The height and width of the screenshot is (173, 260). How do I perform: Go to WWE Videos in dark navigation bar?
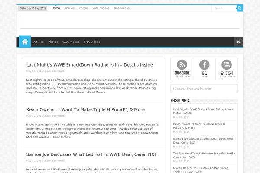click(x=71, y=42)
